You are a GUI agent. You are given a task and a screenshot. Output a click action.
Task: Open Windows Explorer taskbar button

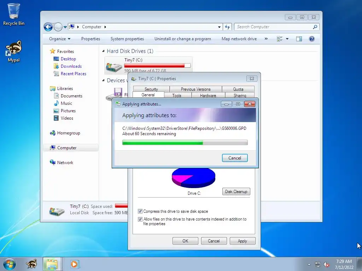(52, 264)
